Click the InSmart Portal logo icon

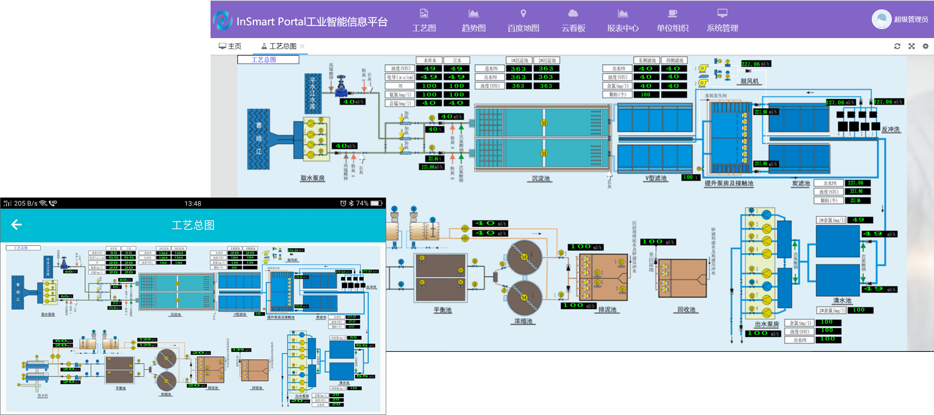[x=222, y=20]
